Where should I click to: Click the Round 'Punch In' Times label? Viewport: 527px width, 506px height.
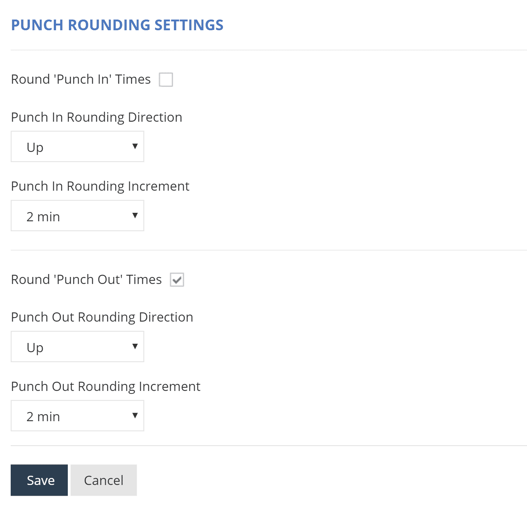81,79
